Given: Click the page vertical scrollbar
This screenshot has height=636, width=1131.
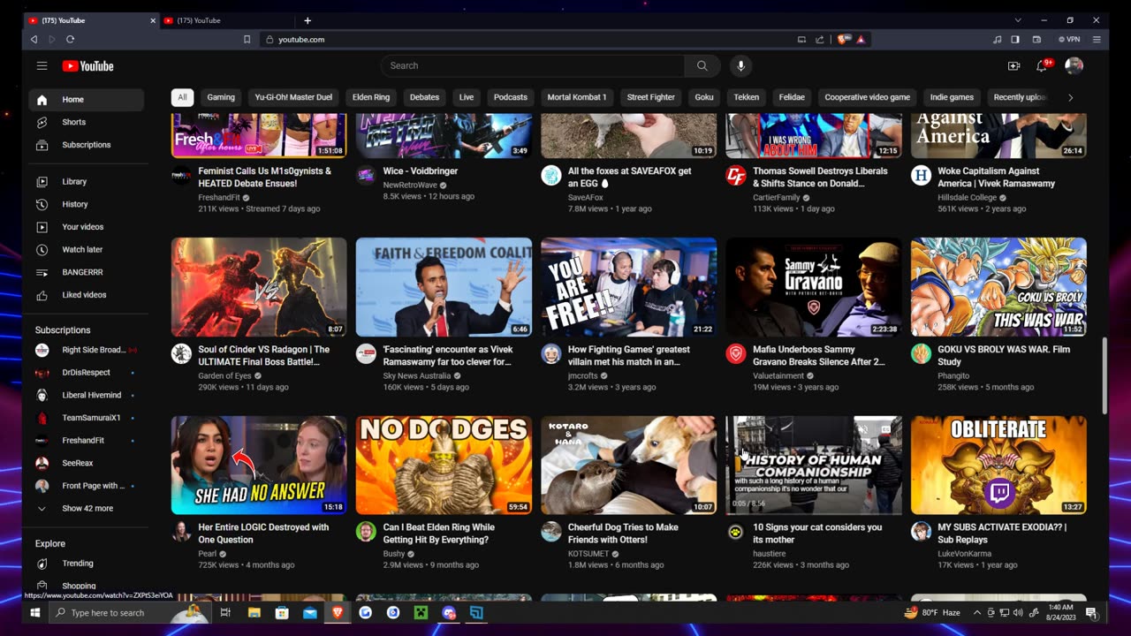Looking at the screenshot, I should tap(1104, 375).
